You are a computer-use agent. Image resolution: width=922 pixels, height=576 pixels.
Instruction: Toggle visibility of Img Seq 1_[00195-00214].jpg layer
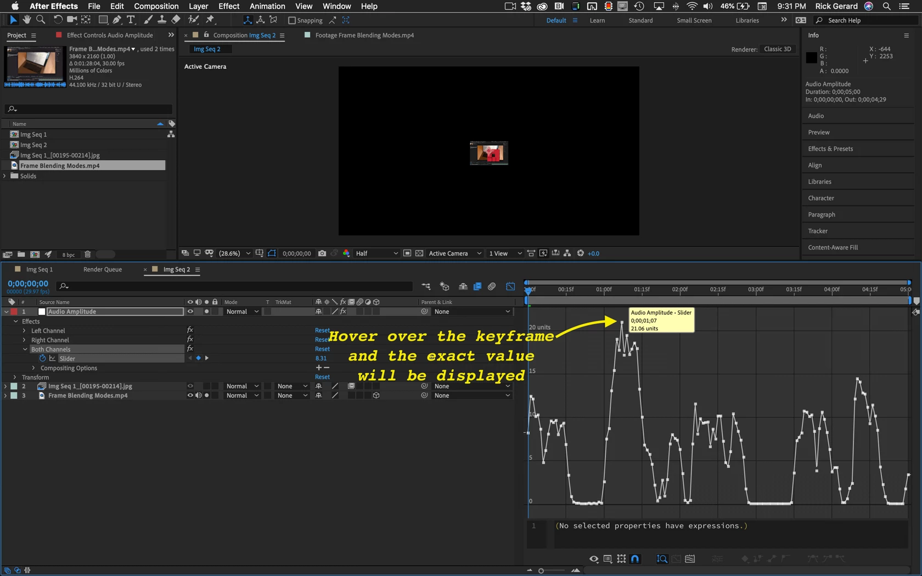190,386
